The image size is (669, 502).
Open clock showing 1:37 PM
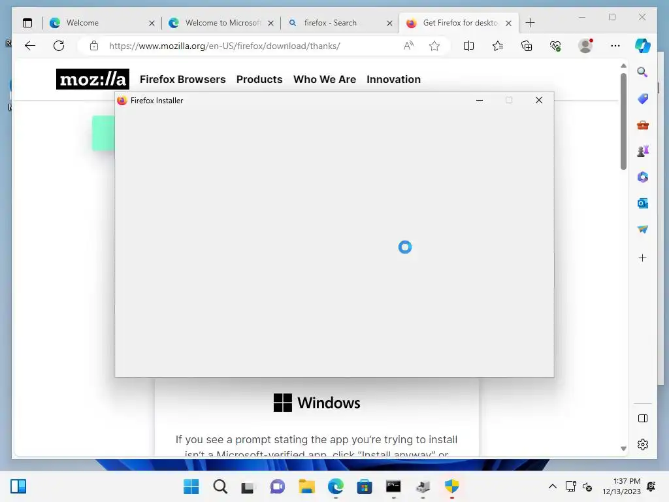point(622,486)
